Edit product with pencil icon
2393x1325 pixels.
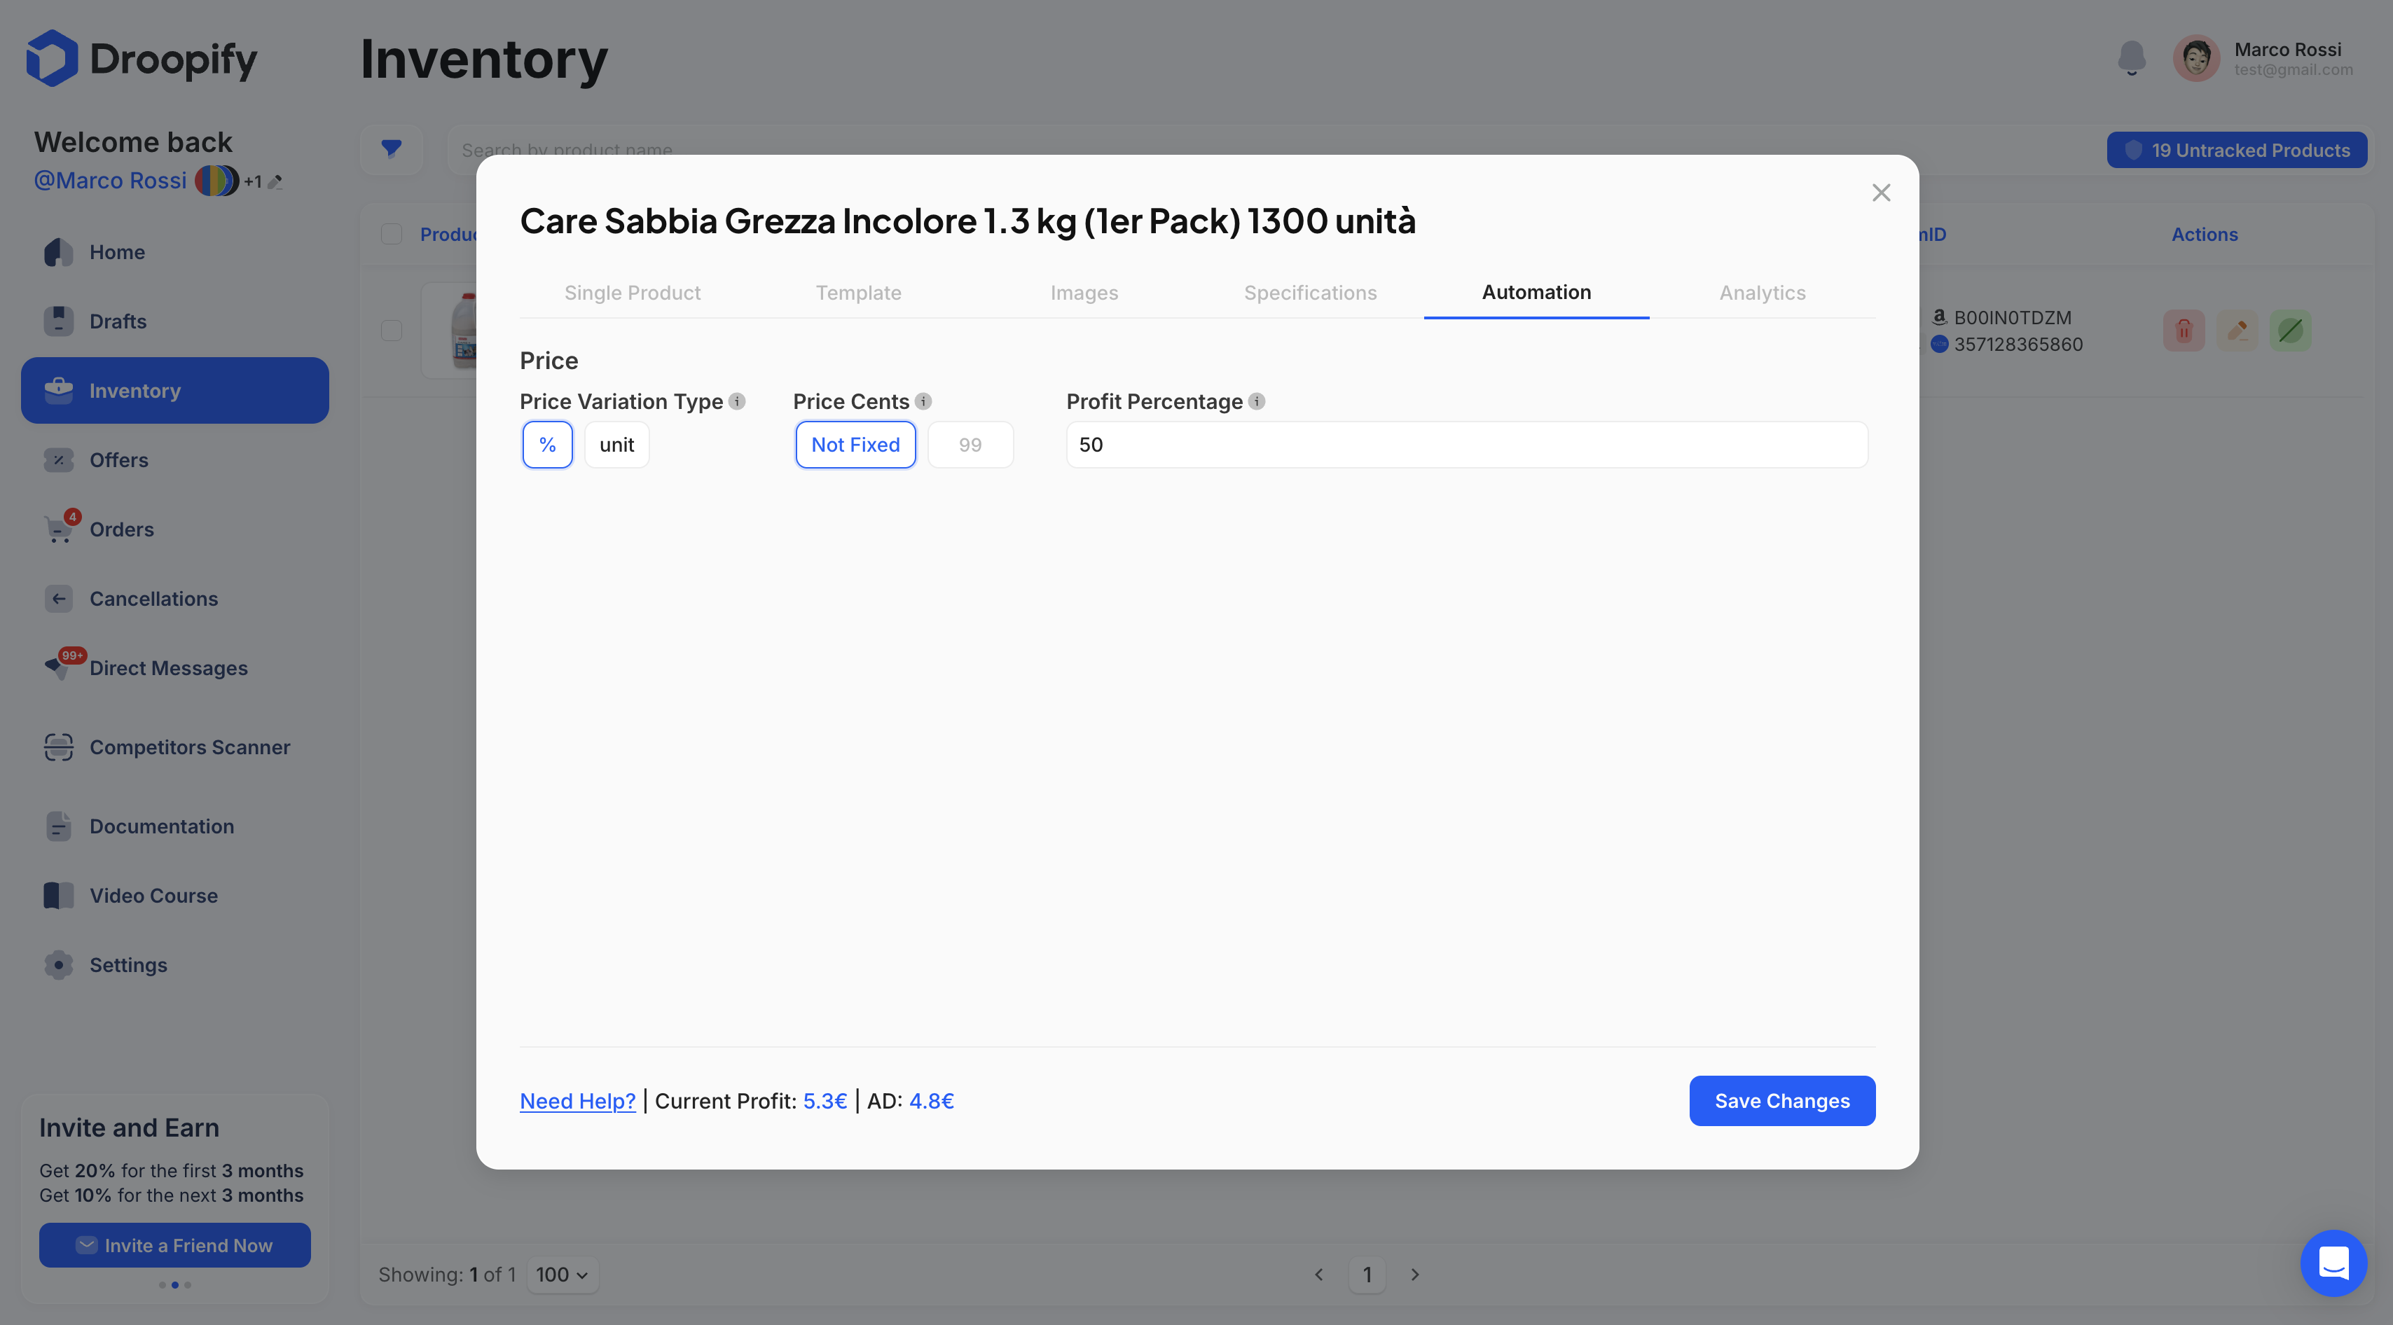coord(2237,331)
